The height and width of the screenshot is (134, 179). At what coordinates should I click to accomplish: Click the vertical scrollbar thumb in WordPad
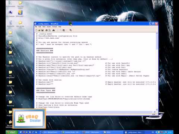[x=157, y=42]
